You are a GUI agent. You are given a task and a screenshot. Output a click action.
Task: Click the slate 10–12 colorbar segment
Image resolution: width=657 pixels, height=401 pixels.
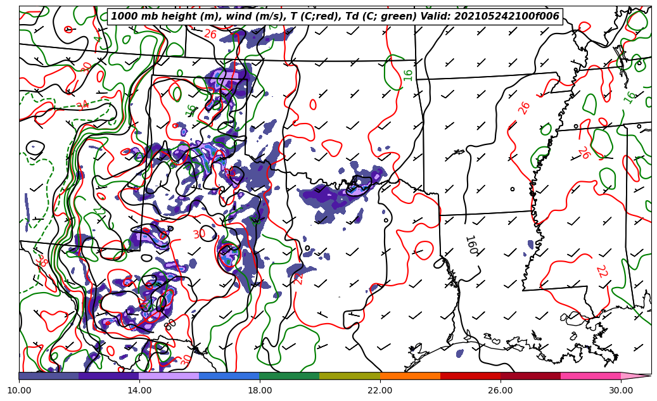(49, 376)
